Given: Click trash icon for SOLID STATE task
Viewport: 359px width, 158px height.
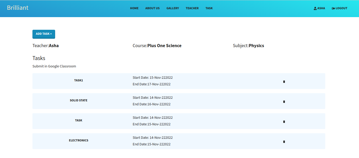Looking at the screenshot, I should pyautogui.click(x=284, y=102).
